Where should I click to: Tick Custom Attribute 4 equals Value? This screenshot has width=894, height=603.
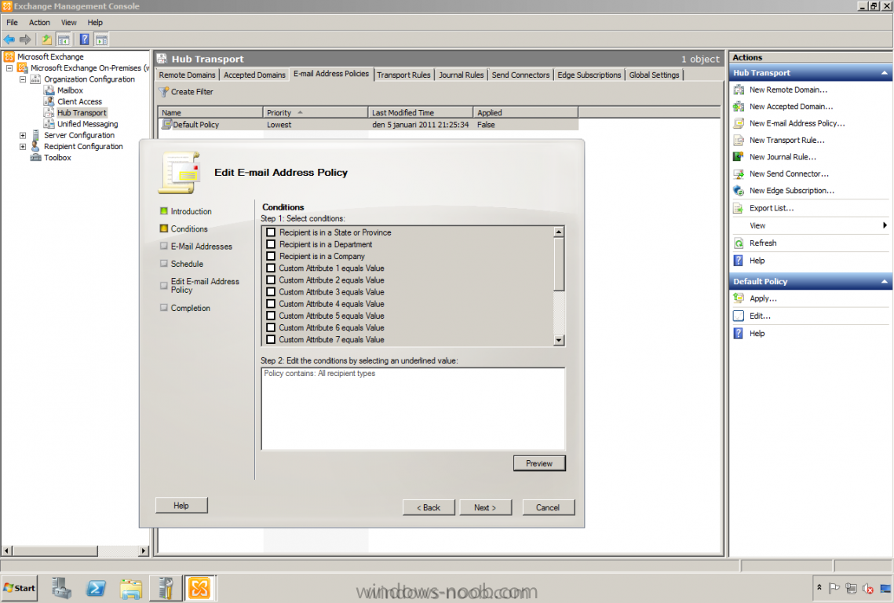coord(271,304)
